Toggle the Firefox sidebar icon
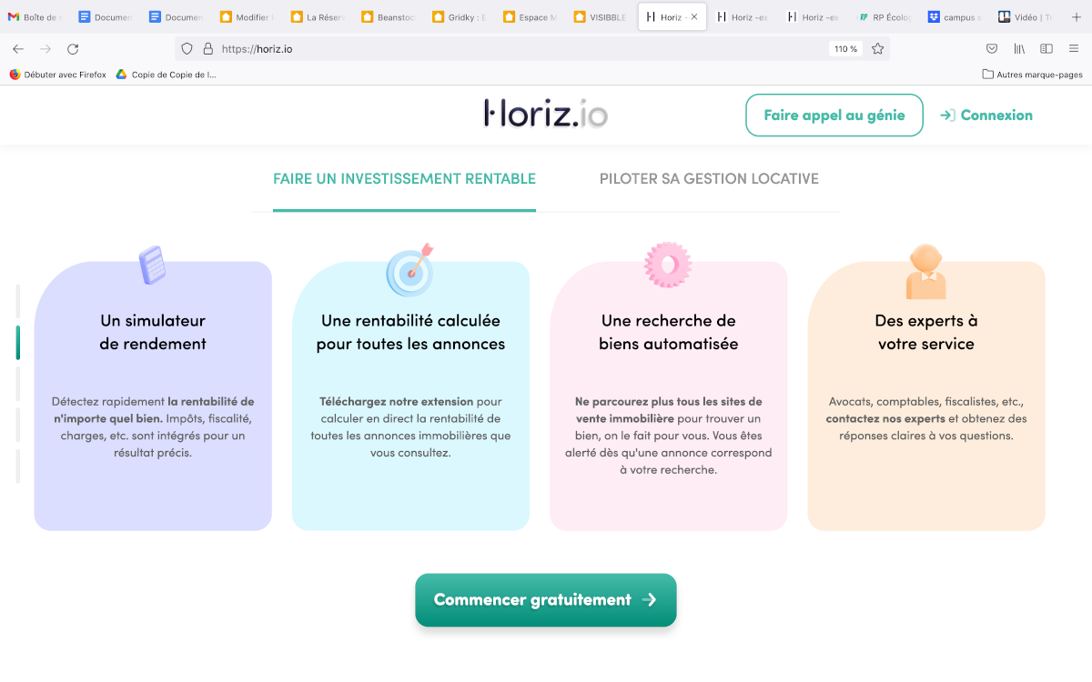Screen dimensions: 1092x682 click(1046, 49)
